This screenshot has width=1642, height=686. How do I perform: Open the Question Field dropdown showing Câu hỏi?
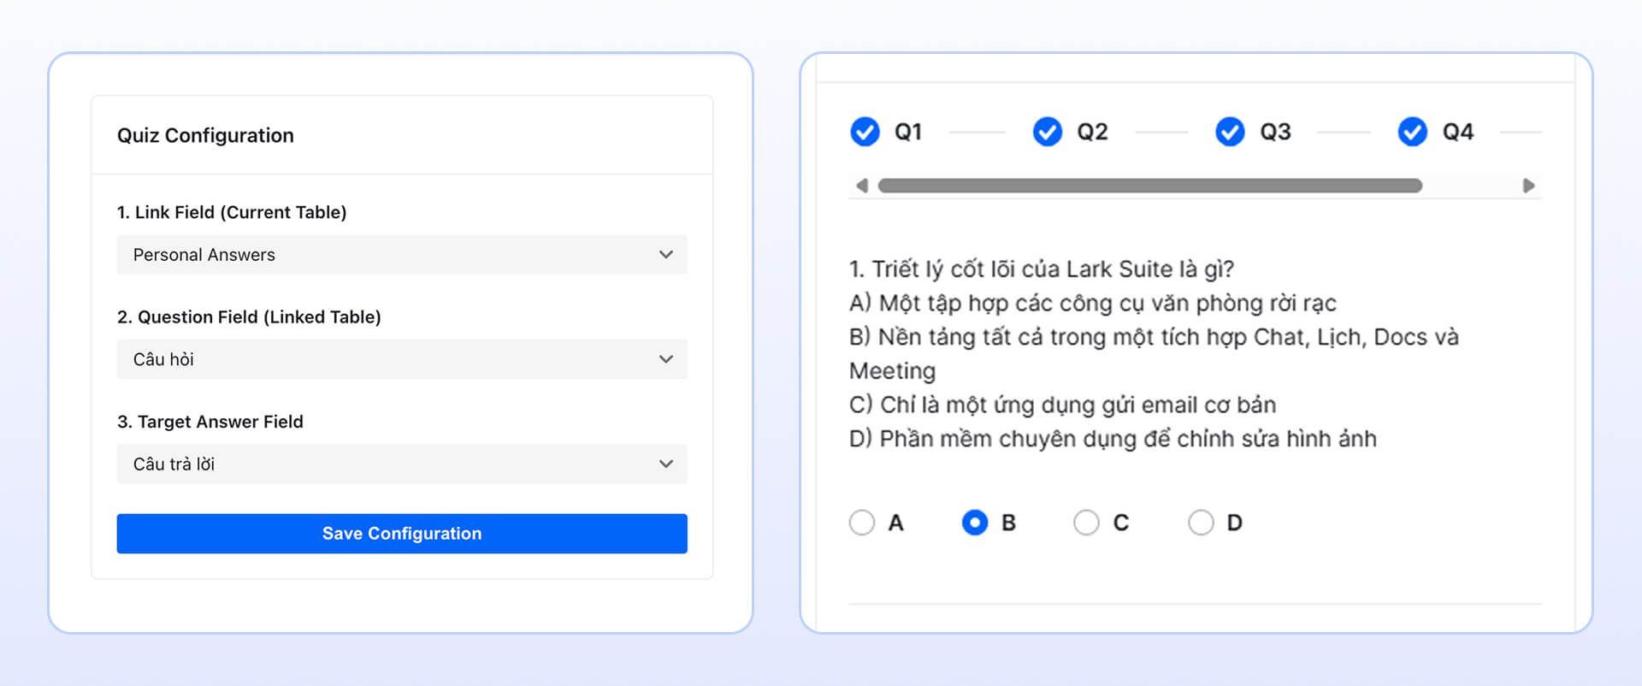(401, 359)
